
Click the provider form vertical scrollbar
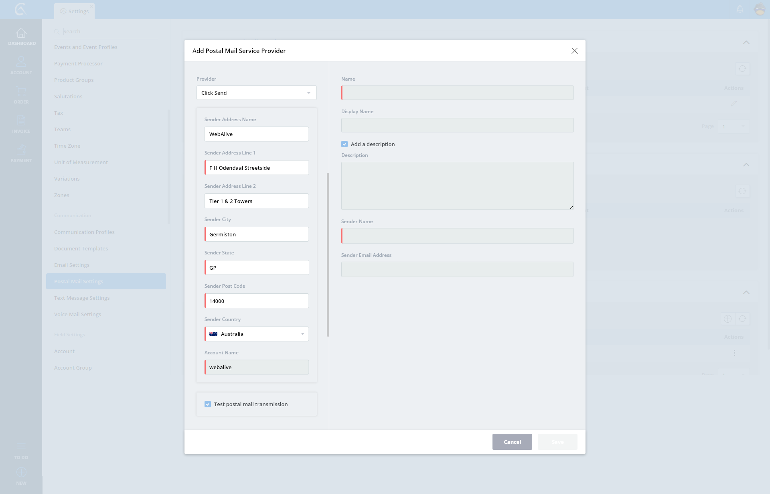328,255
